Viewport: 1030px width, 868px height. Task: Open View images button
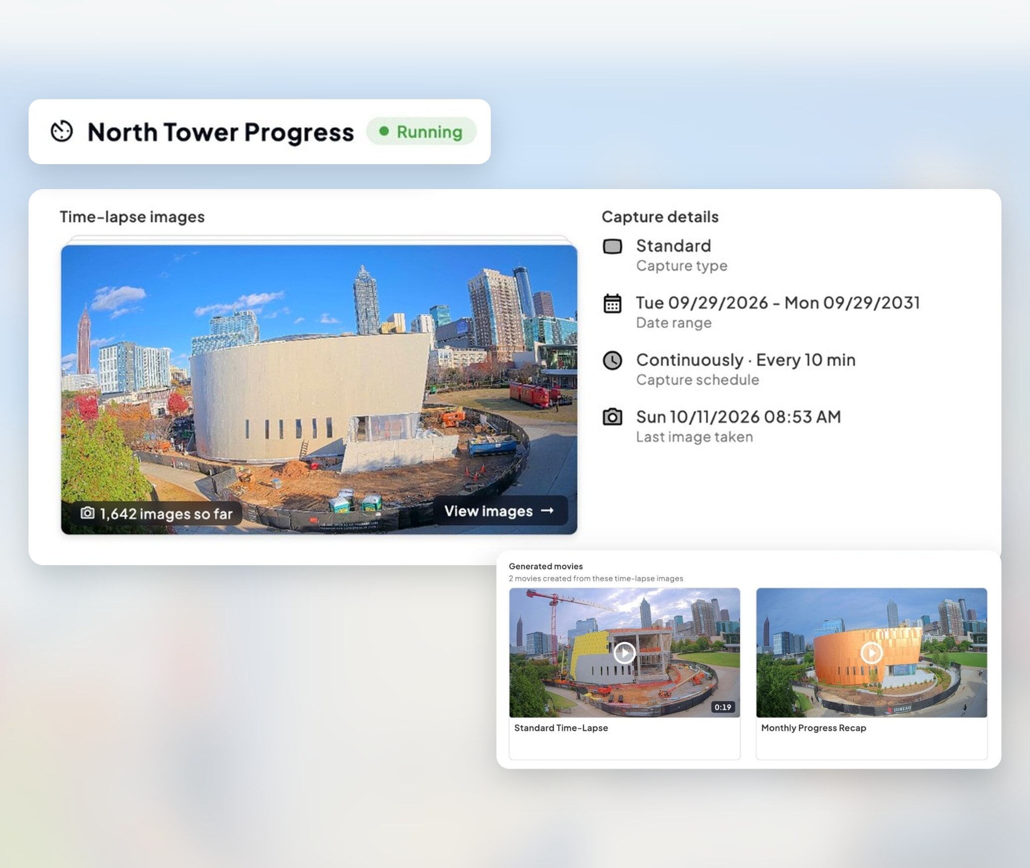pyautogui.click(x=500, y=511)
